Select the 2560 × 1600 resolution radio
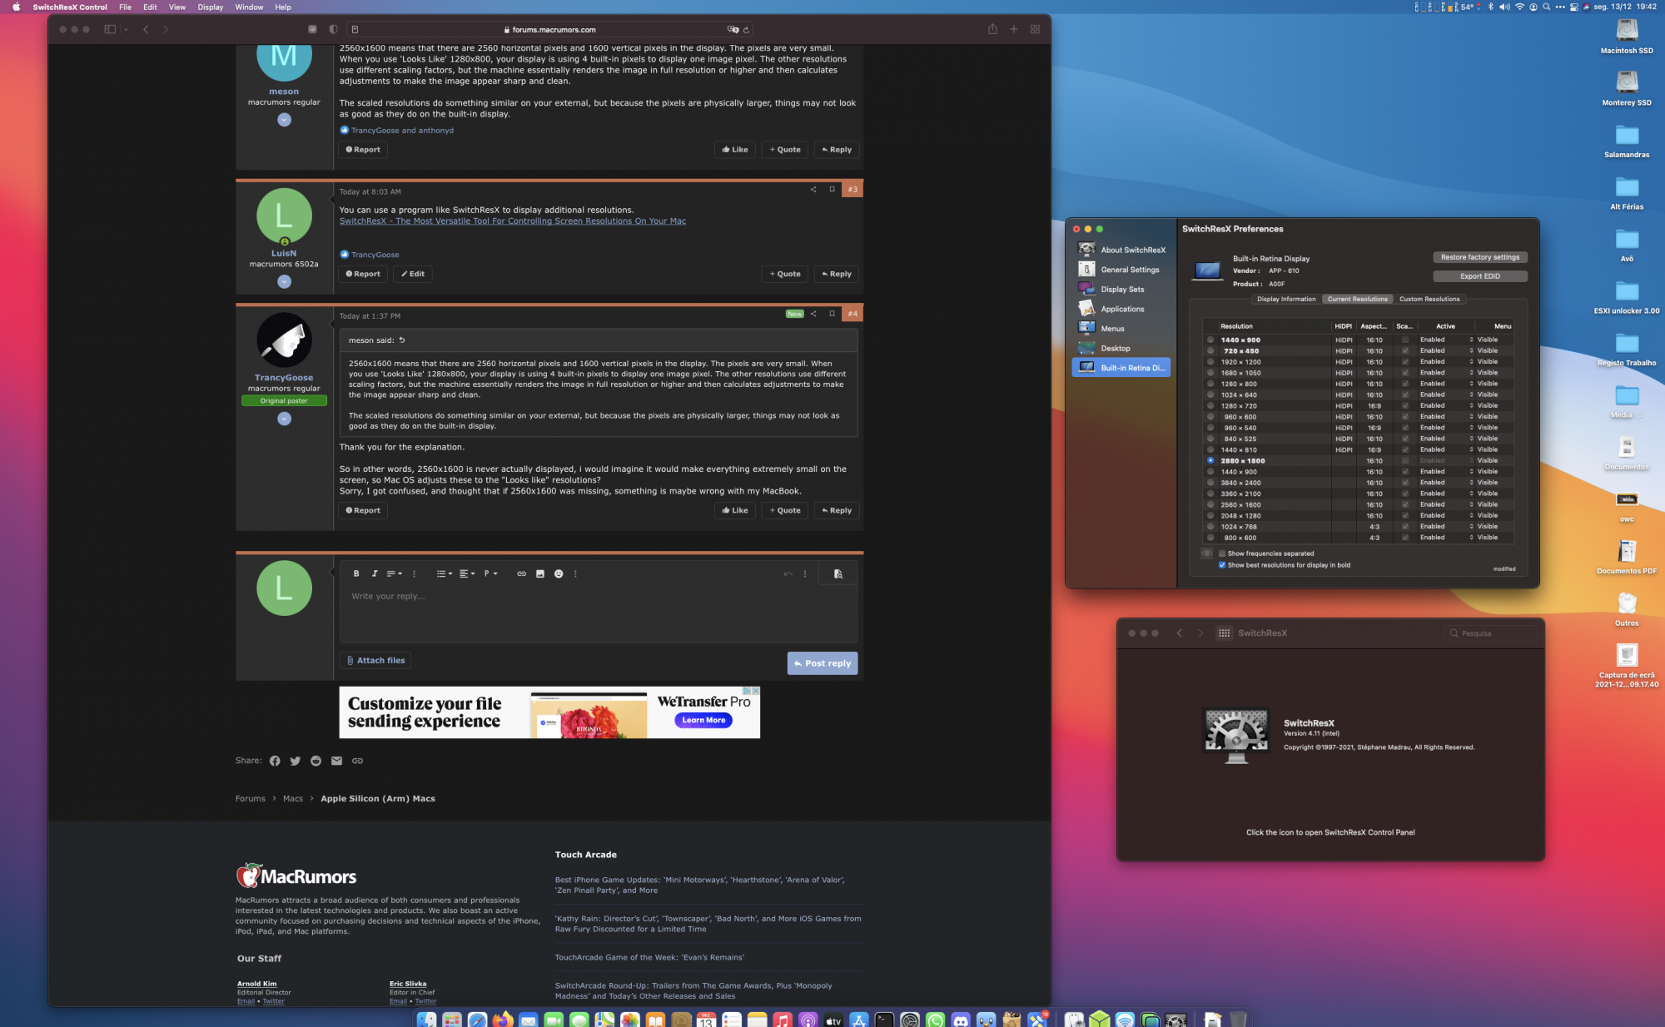Viewport: 1665px width, 1027px height. 1210,504
